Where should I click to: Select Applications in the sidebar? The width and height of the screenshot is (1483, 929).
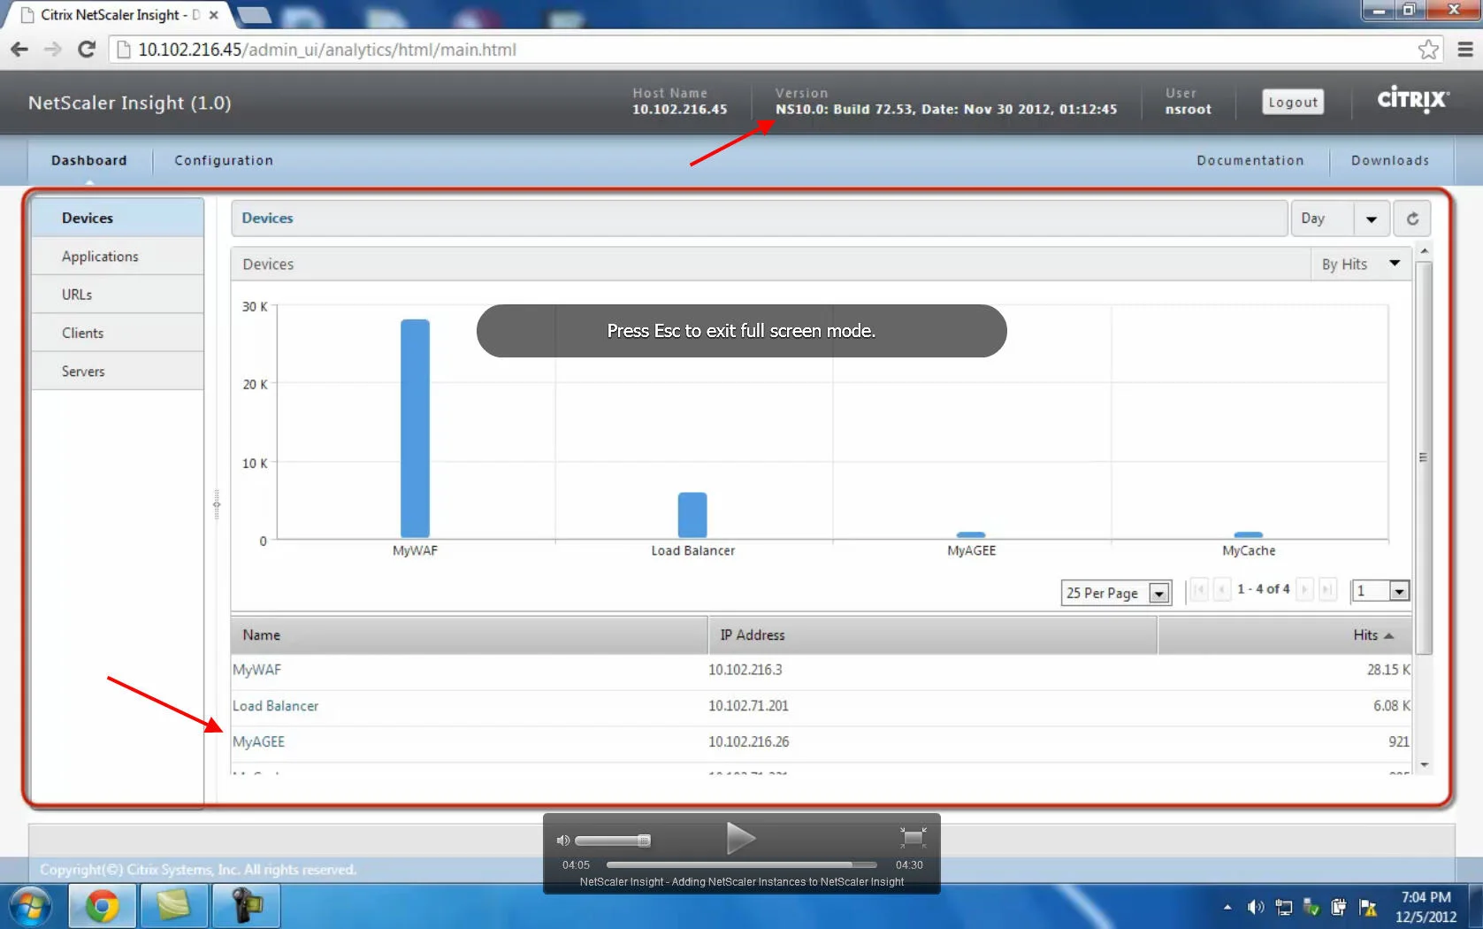coord(118,257)
